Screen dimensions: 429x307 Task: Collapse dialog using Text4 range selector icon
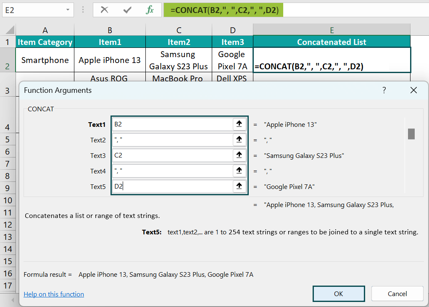click(240, 171)
